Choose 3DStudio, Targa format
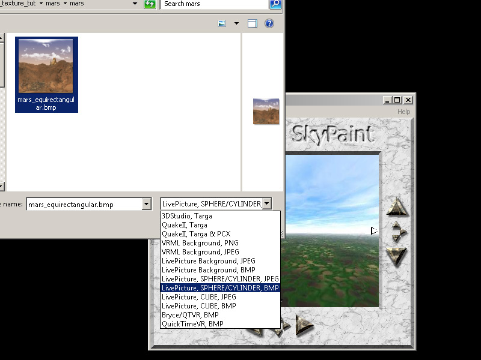The width and height of the screenshot is (481, 360). tap(220, 216)
